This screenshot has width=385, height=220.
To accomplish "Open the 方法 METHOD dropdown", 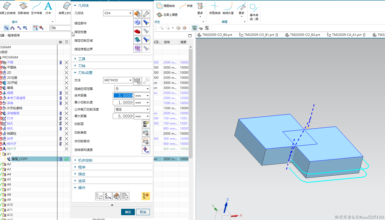I will click(x=118, y=80).
